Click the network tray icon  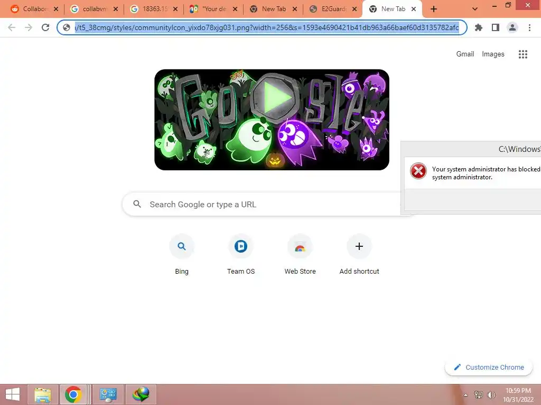[x=478, y=395]
